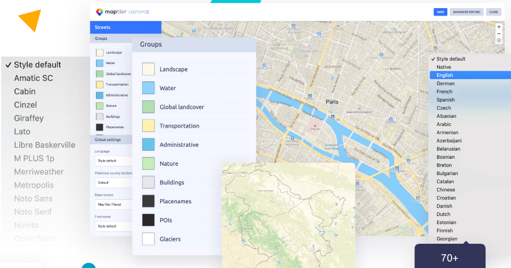Select Georgian in the language list
This screenshot has width=511, height=268.
point(447,239)
